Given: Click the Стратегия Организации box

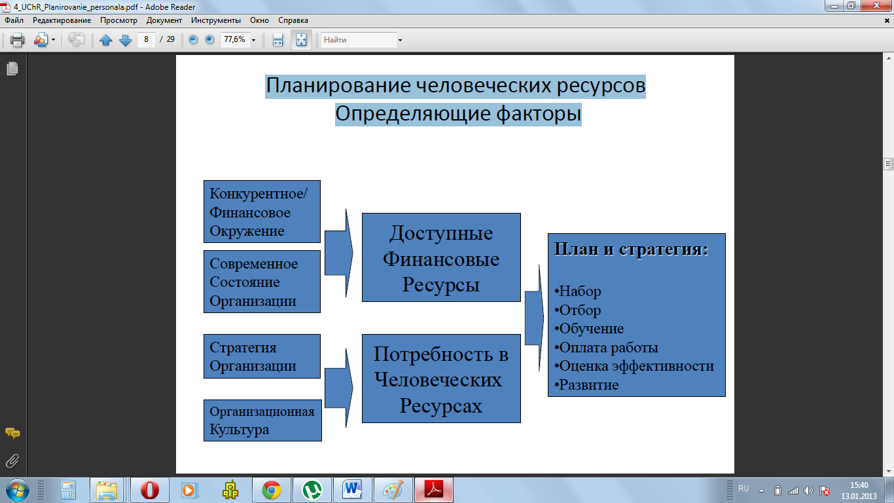Looking at the screenshot, I should point(262,356).
